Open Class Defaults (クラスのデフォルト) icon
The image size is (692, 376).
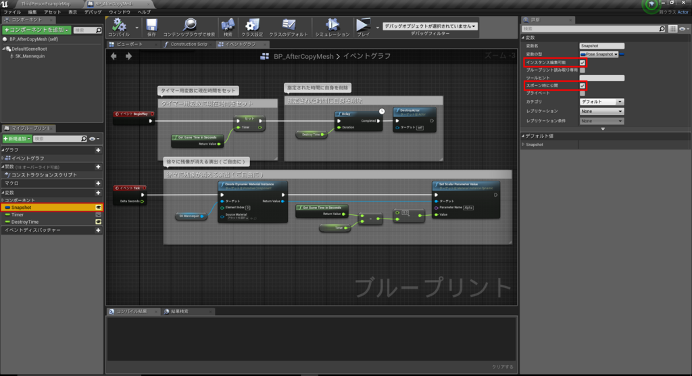click(x=289, y=24)
